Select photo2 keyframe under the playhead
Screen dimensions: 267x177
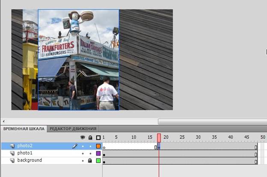click(x=159, y=147)
